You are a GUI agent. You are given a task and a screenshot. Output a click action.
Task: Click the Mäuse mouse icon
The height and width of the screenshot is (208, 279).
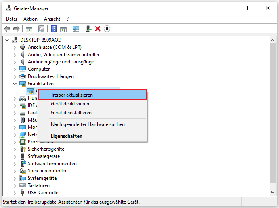tap(23, 120)
